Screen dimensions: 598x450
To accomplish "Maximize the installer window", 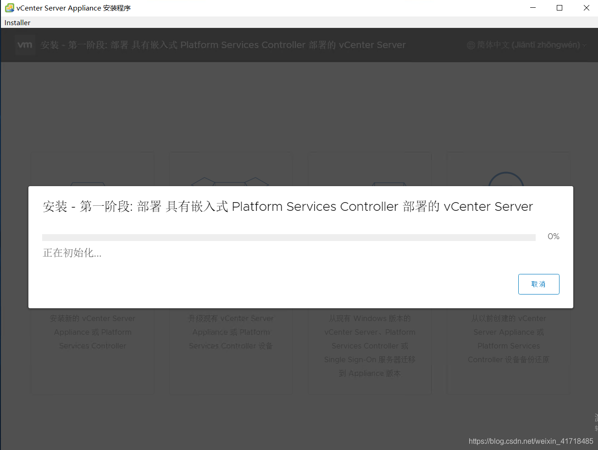I will coord(560,8).
